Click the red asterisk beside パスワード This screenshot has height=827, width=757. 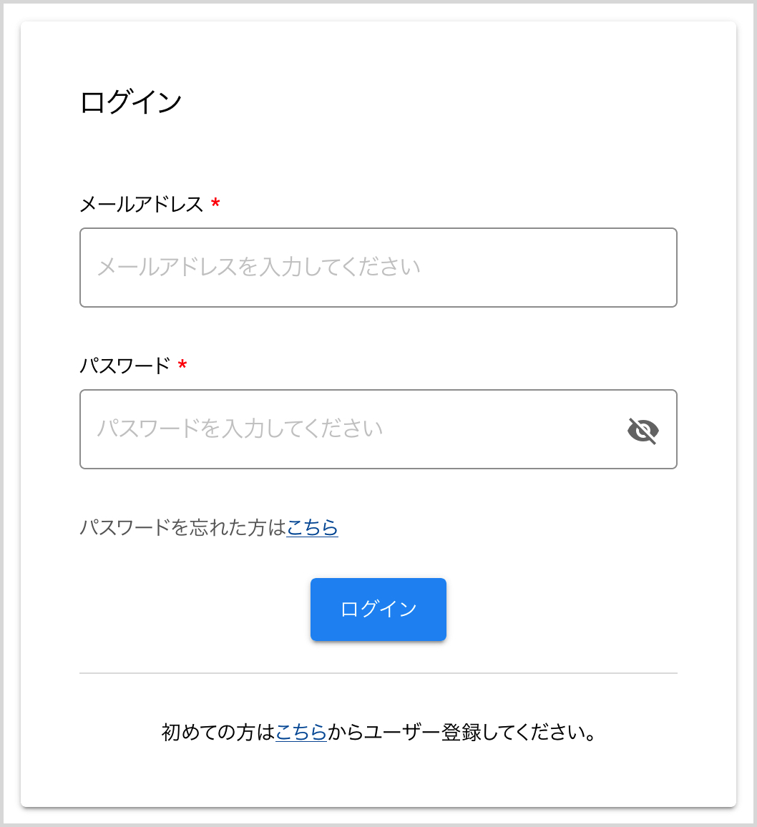182,366
